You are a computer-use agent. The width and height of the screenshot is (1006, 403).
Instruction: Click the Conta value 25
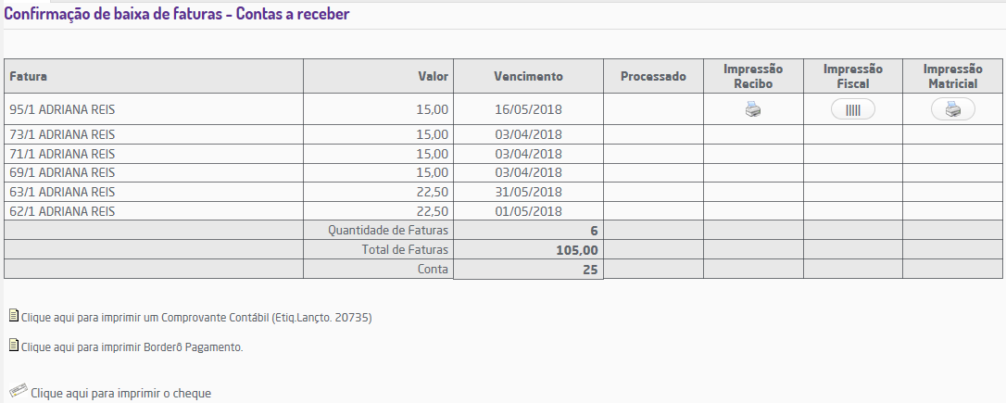pyautogui.click(x=590, y=270)
